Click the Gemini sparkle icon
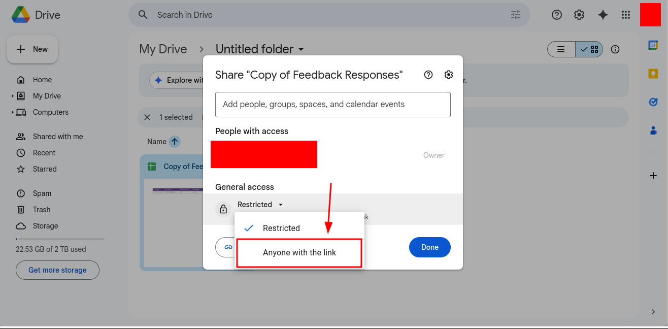Viewport: 668px width, 329px height. pyautogui.click(x=603, y=15)
